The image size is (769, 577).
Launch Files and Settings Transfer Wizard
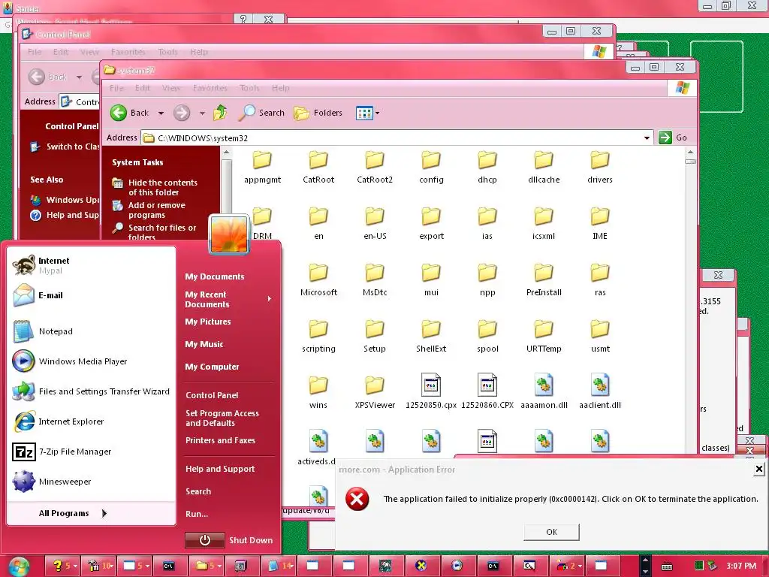tap(91, 391)
